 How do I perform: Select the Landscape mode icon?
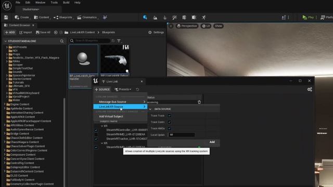pyautogui.click(x=155, y=18)
